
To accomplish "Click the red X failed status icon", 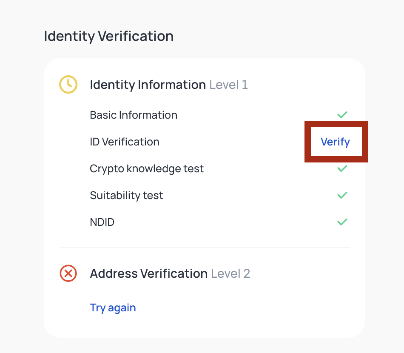I will 68,273.
